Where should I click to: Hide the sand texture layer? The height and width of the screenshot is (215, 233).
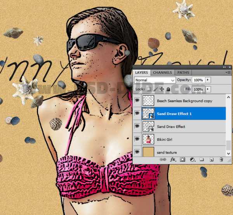coord(137,152)
